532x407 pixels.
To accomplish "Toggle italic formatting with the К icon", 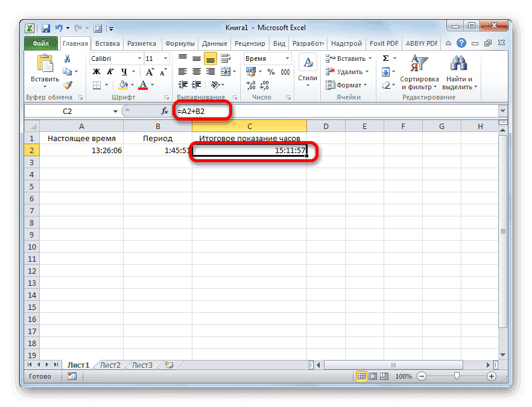I will [x=110, y=71].
